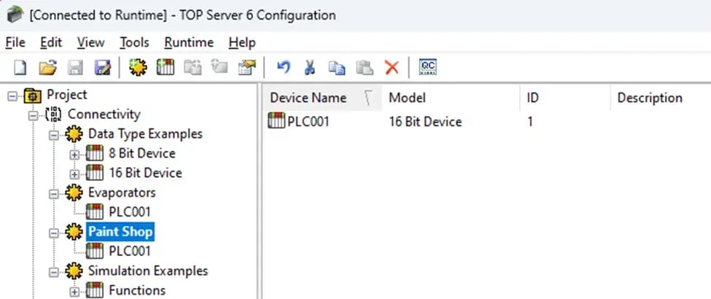Open the Runtime menu
711x299 pixels.
pos(188,42)
